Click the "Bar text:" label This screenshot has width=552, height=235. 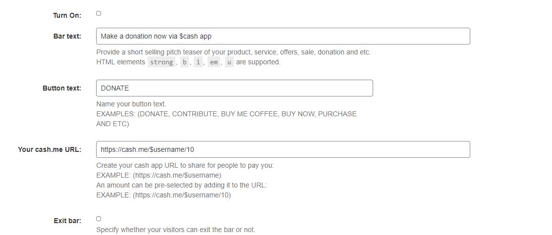67,36
